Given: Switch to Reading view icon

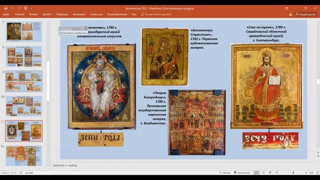Looking at the screenshot, I should point(270,172).
